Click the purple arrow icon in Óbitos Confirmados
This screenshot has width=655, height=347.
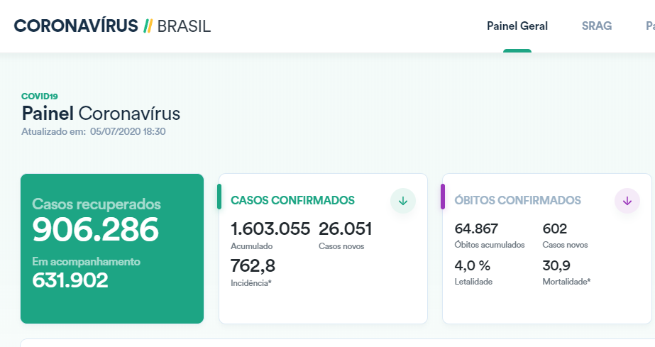[x=627, y=201]
